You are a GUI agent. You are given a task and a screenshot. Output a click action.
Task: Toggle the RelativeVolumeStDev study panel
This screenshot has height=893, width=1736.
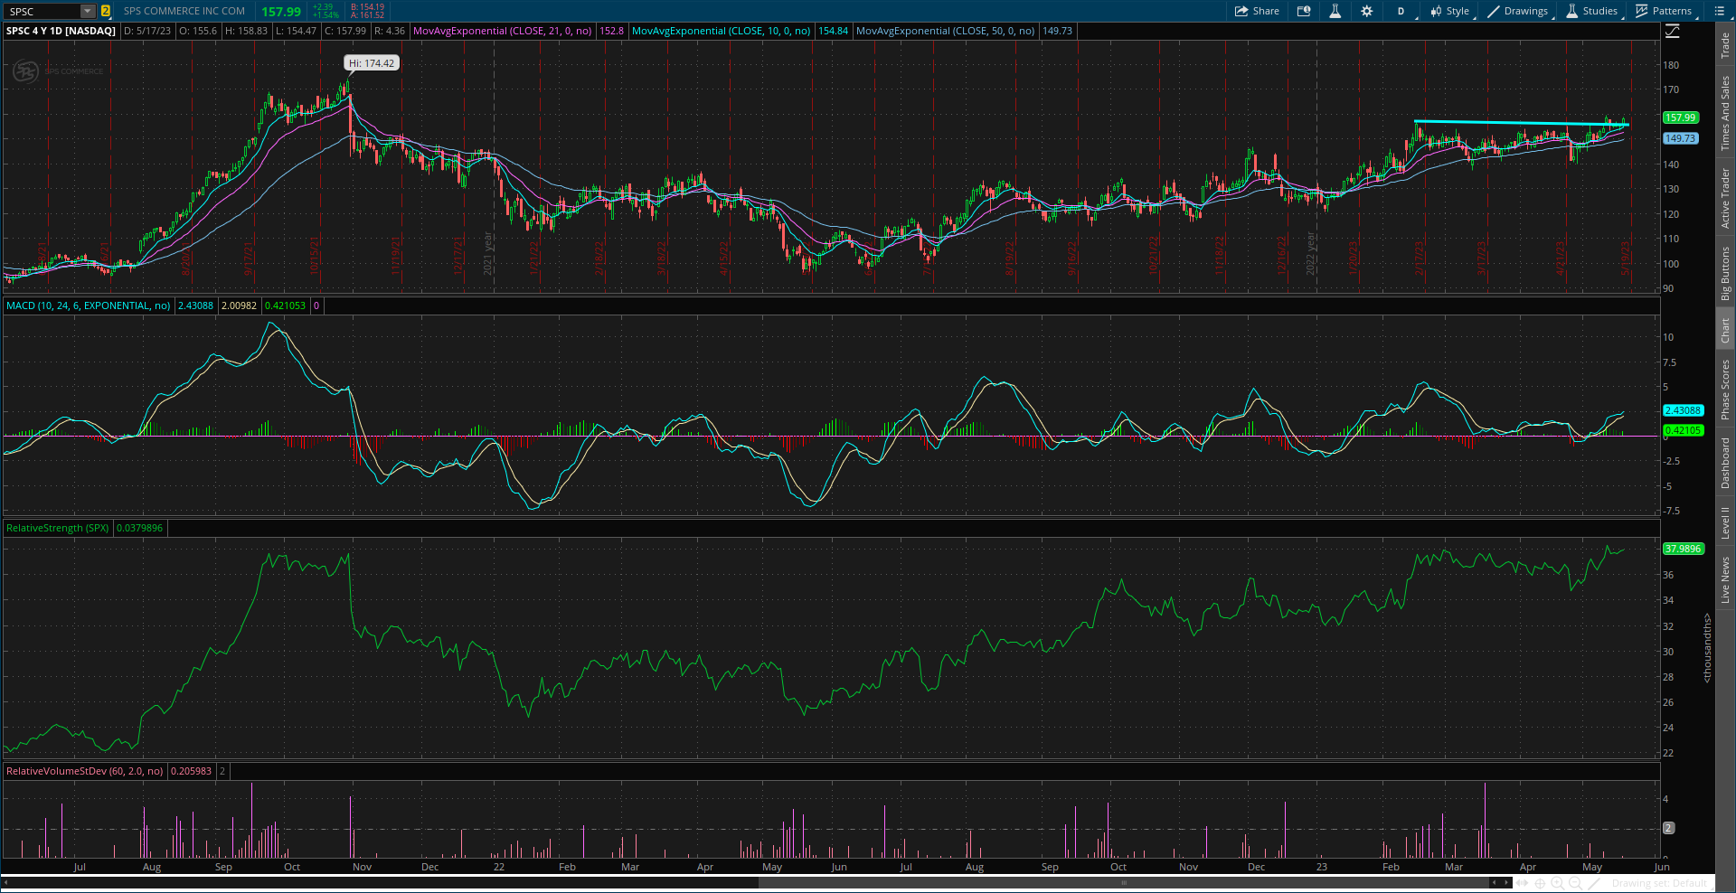(83, 771)
